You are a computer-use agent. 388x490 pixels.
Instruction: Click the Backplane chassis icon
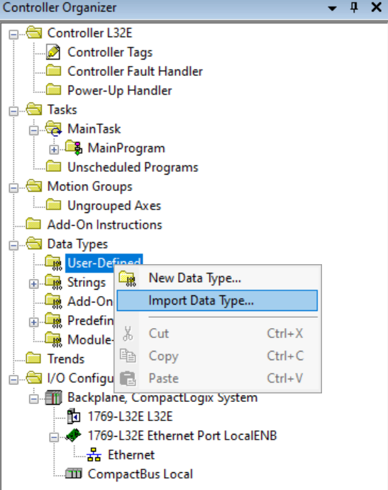(x=53, y=398)
